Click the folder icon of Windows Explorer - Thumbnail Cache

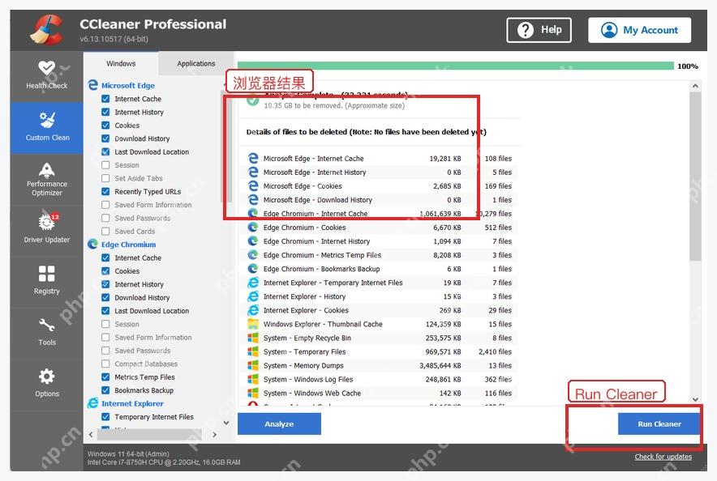coord(253,324)
